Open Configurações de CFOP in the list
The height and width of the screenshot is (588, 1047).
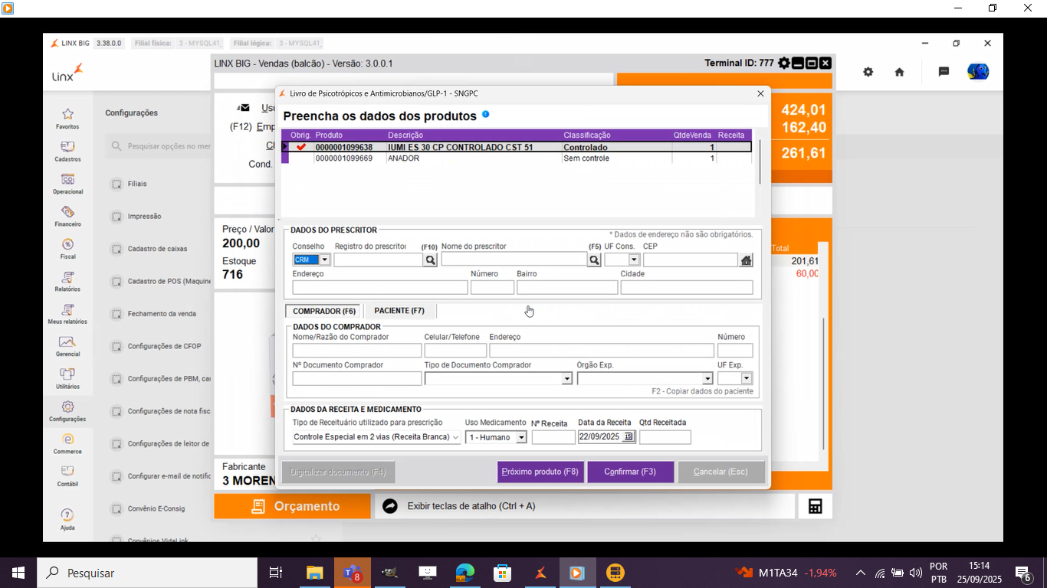(164, 346)
